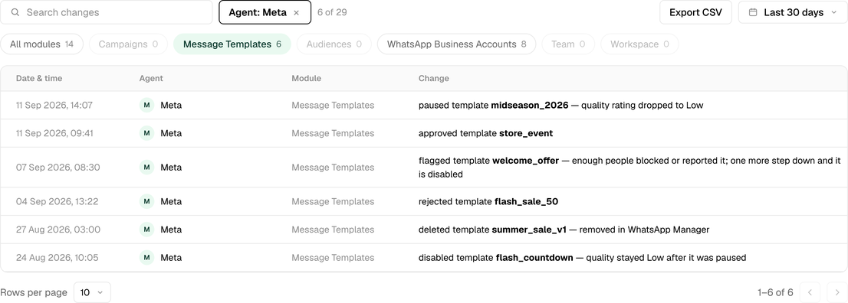The height and width of the screenshot is (303, 848).
Task: Click the 1–6 of 6 pagination text
Action: coord(775,292)
